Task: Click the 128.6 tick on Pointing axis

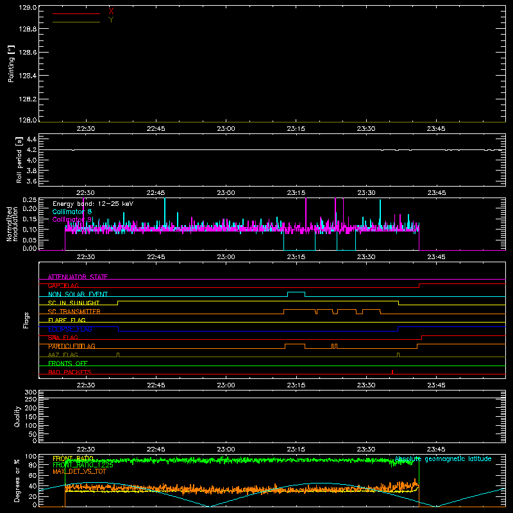Action: pyautogui.click(x=28, y=53)
